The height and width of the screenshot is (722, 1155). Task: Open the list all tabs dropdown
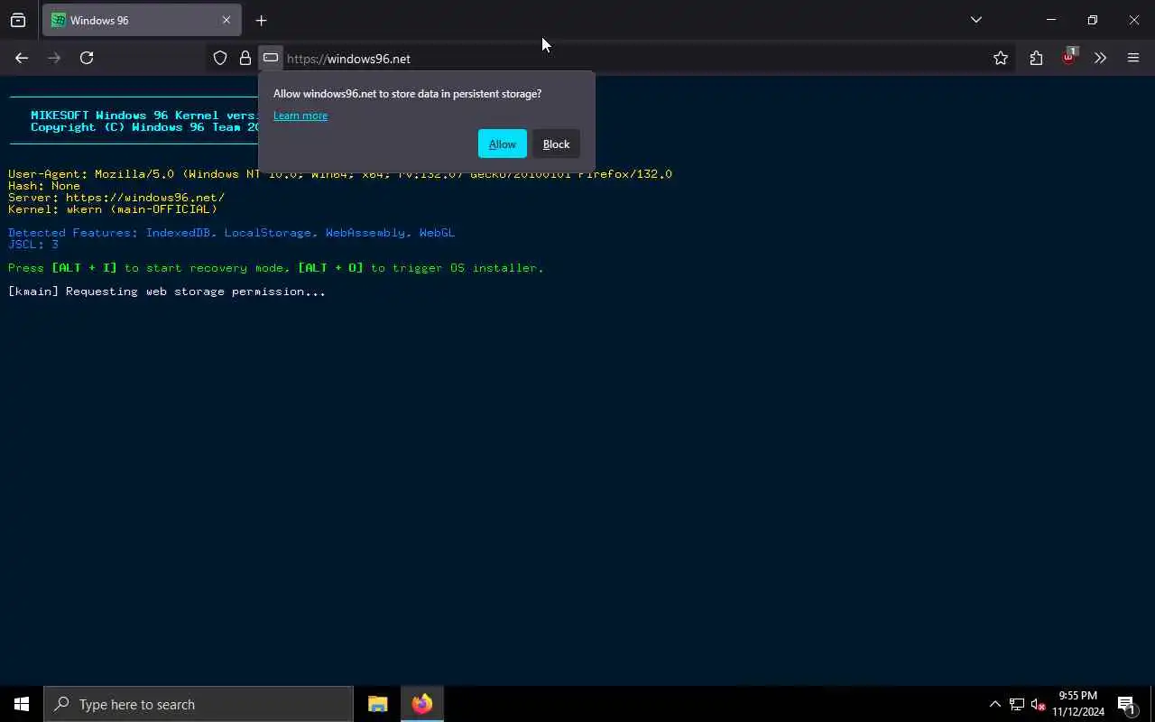975,20
